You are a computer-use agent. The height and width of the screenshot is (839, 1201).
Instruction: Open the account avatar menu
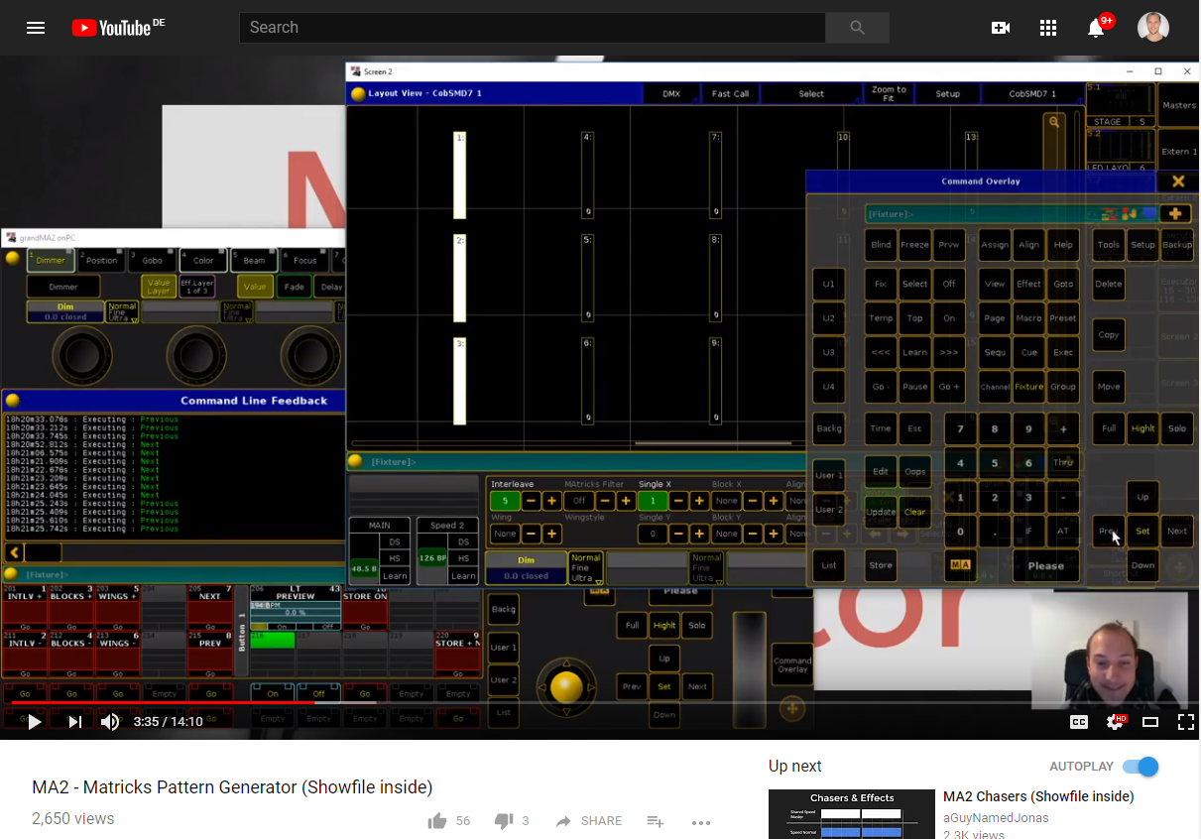tap(1152, 28)
